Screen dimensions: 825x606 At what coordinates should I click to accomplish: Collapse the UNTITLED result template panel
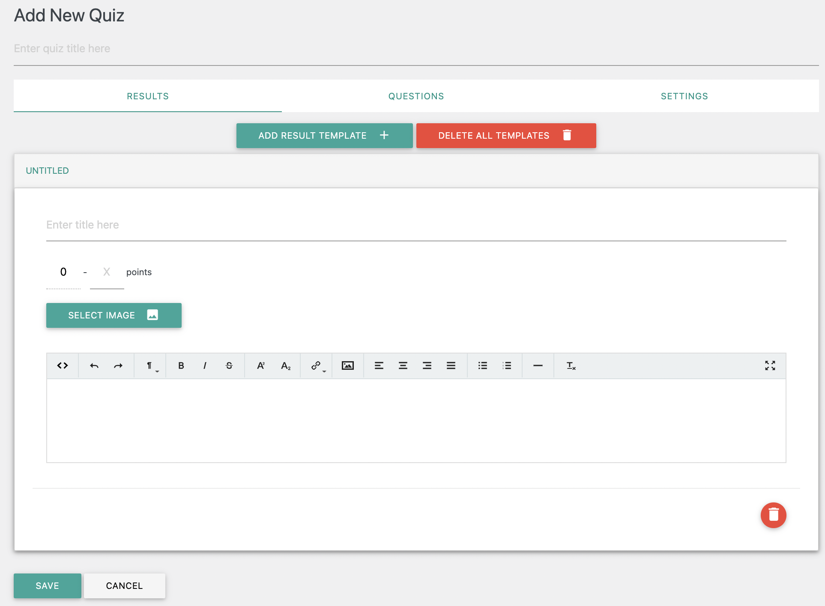pos(47,171)
